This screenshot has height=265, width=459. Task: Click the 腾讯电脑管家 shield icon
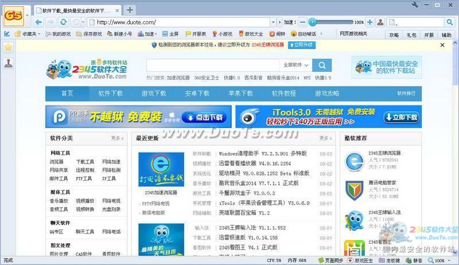point(354,190)
